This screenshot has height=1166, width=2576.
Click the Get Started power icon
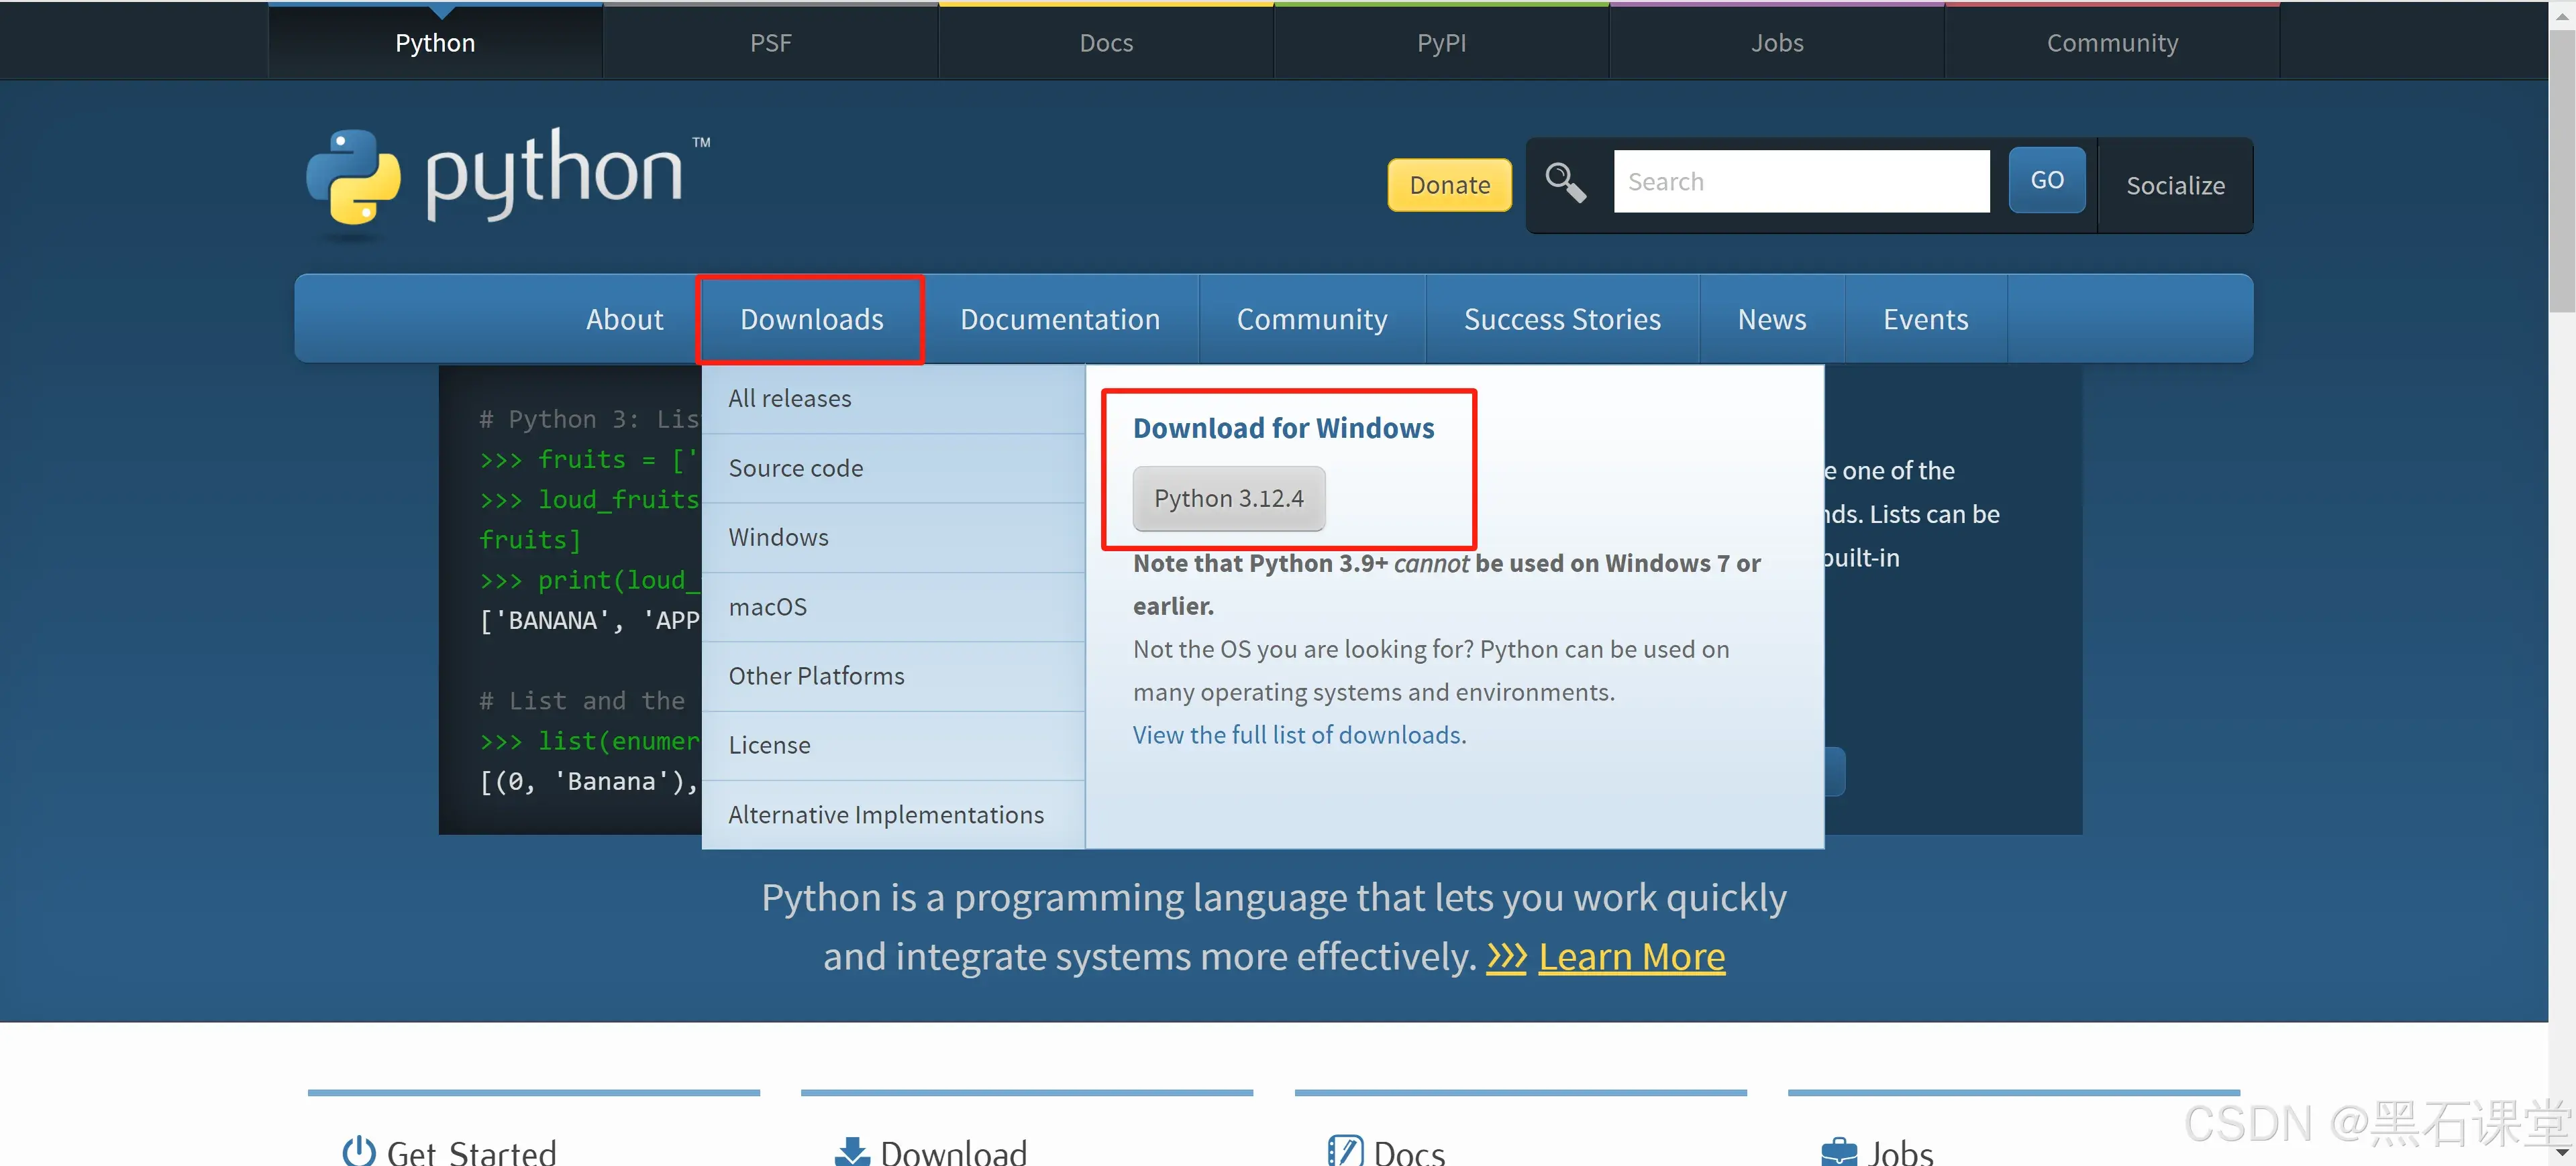[359, 1151]
